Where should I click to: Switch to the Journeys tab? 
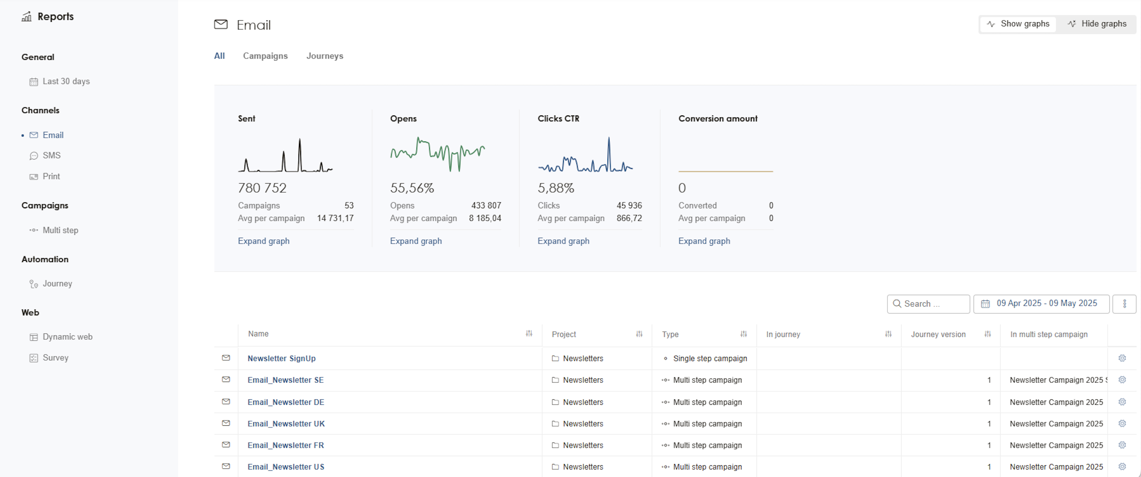(x=324, y=56)
